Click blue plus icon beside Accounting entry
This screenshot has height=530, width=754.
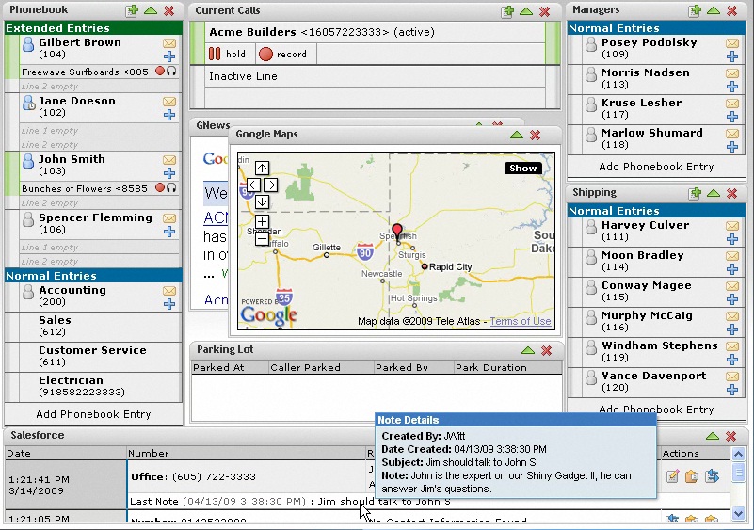click(x=169, y=304)
